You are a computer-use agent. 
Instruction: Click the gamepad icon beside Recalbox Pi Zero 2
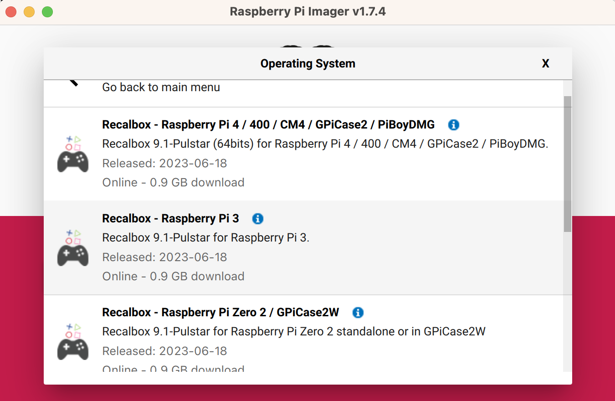pos(73,341)
